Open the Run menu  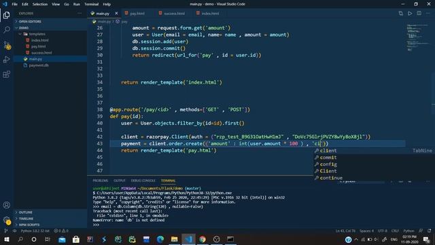(x=77, y=4)
